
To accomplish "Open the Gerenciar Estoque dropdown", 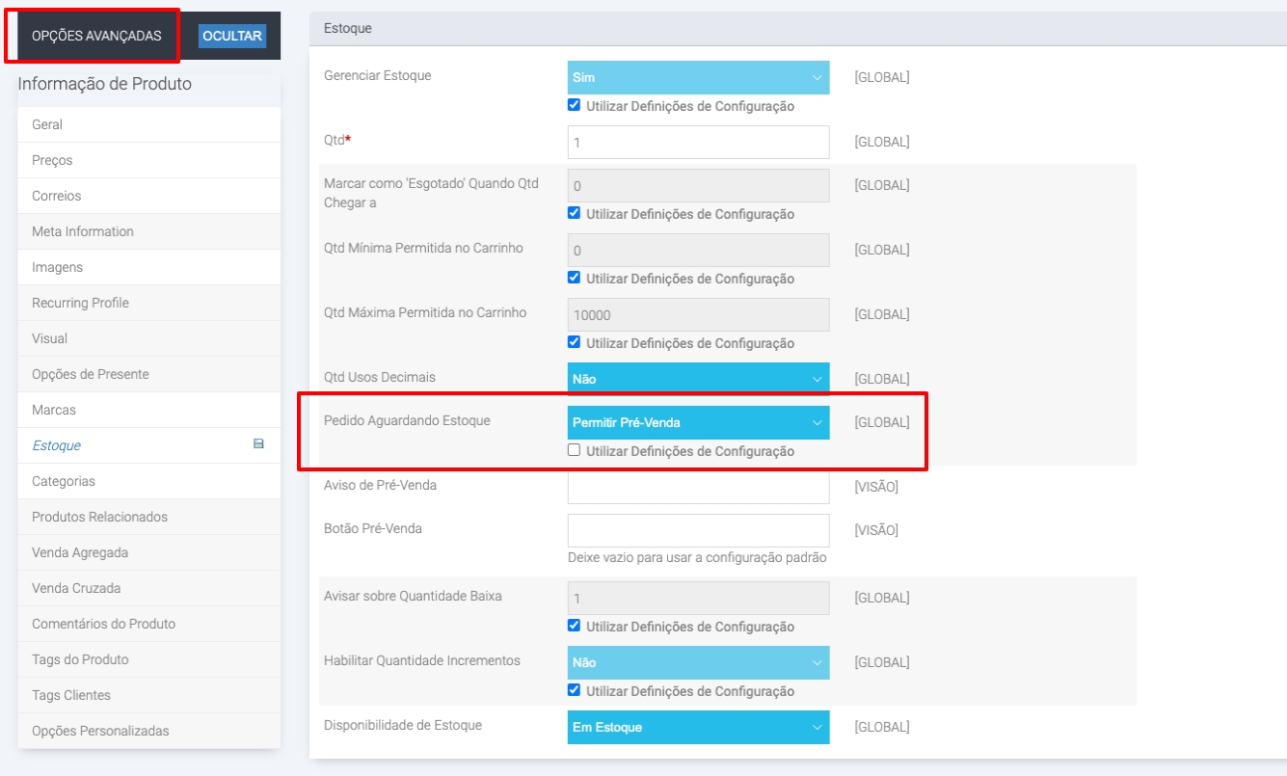I will (x=698, y=77).
